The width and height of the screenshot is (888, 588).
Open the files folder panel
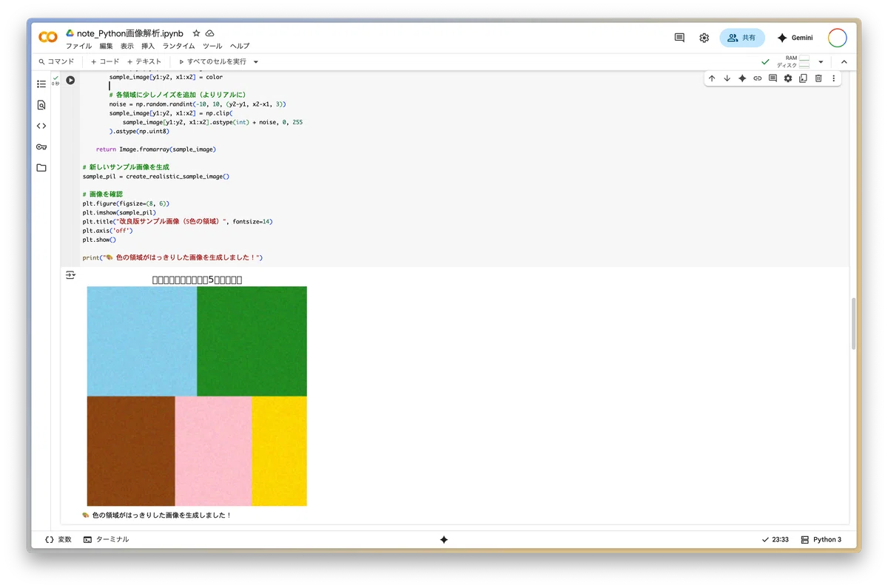[41, 168]
